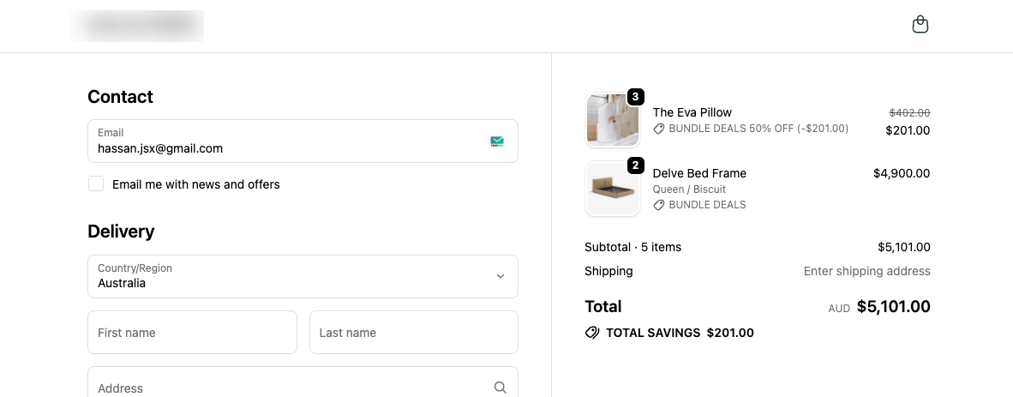
Task: Enable Email me with news and offers
Action: 96,183
